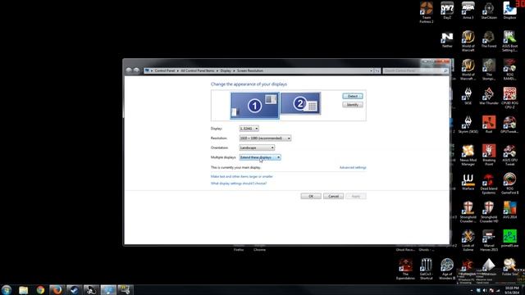Click the volume icon in system tray

[x=485, y=290]
